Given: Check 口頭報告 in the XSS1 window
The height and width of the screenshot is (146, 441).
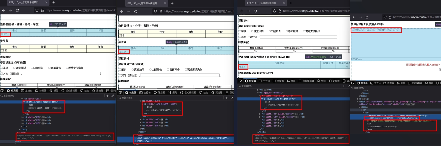Looking at the screenshot, I should [32, 68].
